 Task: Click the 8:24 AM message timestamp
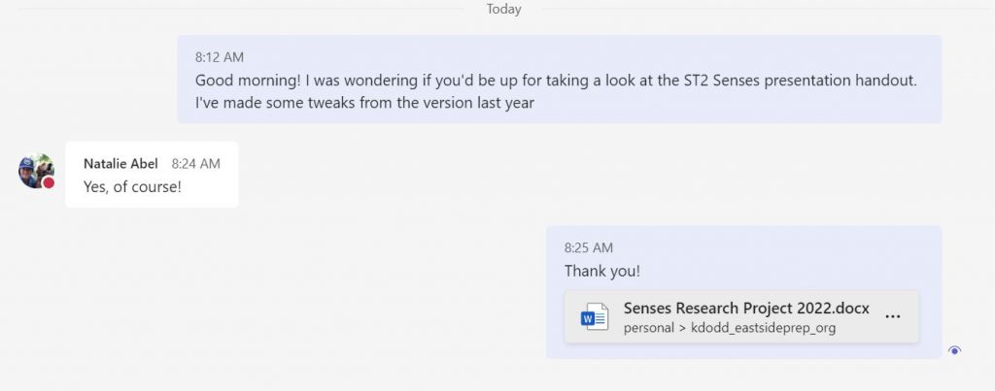[195, 164]
